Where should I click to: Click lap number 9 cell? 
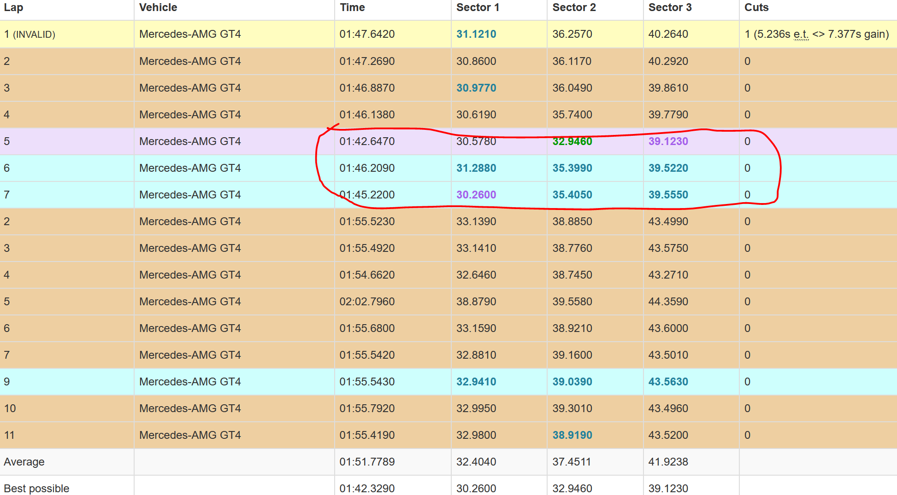click(x=7, y=382)
